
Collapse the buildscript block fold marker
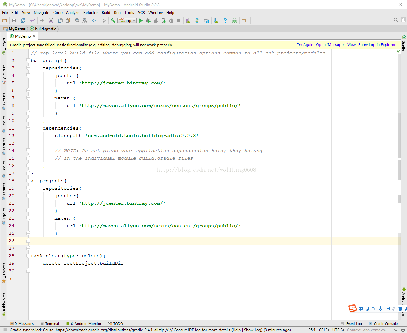click(x=28, y=60)
